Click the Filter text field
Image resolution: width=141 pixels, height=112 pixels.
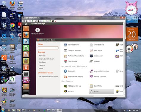pos(48,48)
